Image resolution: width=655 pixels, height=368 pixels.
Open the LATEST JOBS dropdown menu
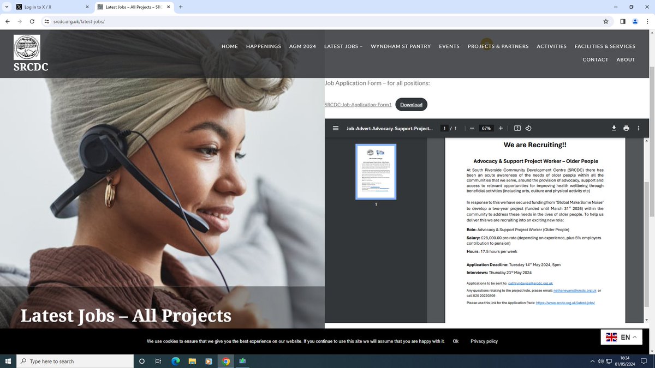click(x=343, y=46)
